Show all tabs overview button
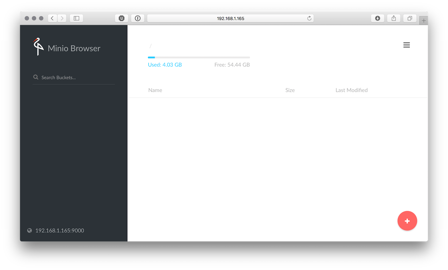448x270 pixels. coord(410,18)
